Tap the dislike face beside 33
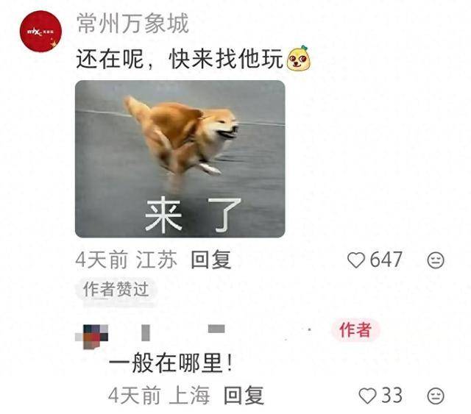Viewport: 471px width, 414px height. click(x=436, y=396)
